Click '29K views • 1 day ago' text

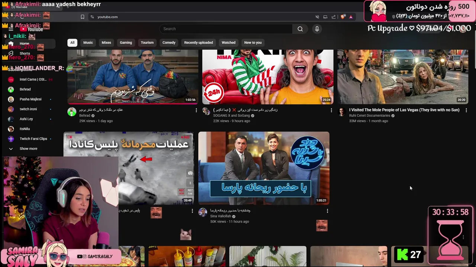pos(96,121)
